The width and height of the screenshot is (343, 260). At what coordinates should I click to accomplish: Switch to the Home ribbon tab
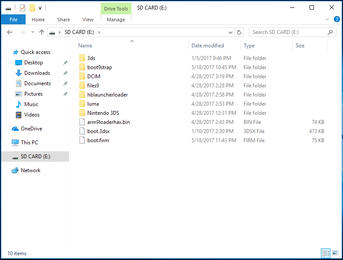click(x=38, y=20)
